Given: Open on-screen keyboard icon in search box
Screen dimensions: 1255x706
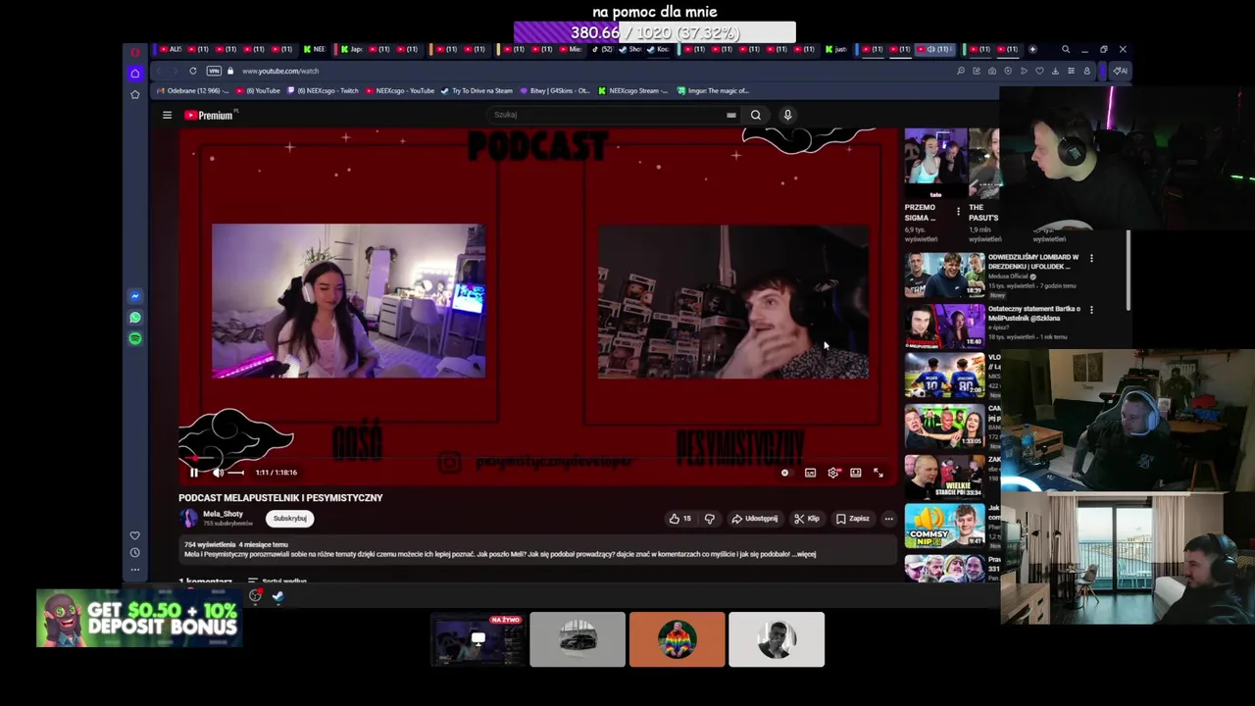Looking at the screenshot, I should point(731,115).
